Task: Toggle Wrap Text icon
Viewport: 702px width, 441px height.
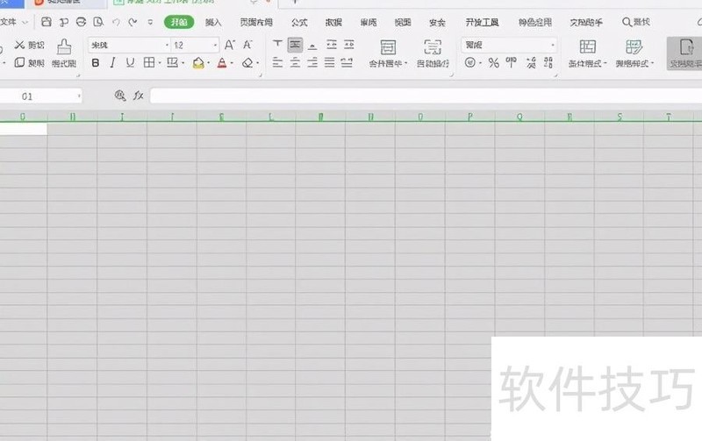Action: pos(433,47)
